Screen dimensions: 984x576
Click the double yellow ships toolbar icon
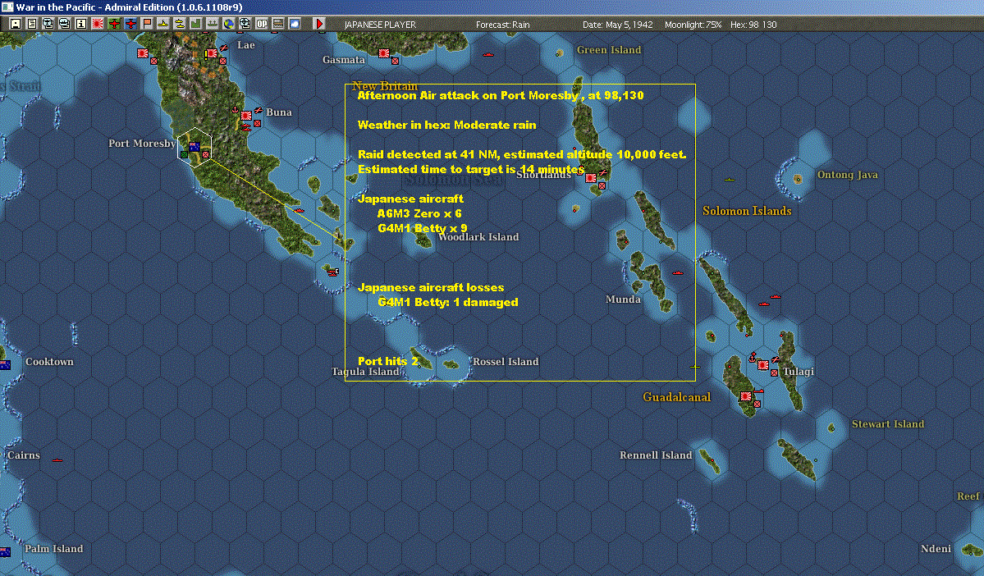click(x=180, y=24)
